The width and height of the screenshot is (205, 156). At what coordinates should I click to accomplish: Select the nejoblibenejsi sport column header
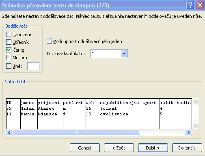128,103
